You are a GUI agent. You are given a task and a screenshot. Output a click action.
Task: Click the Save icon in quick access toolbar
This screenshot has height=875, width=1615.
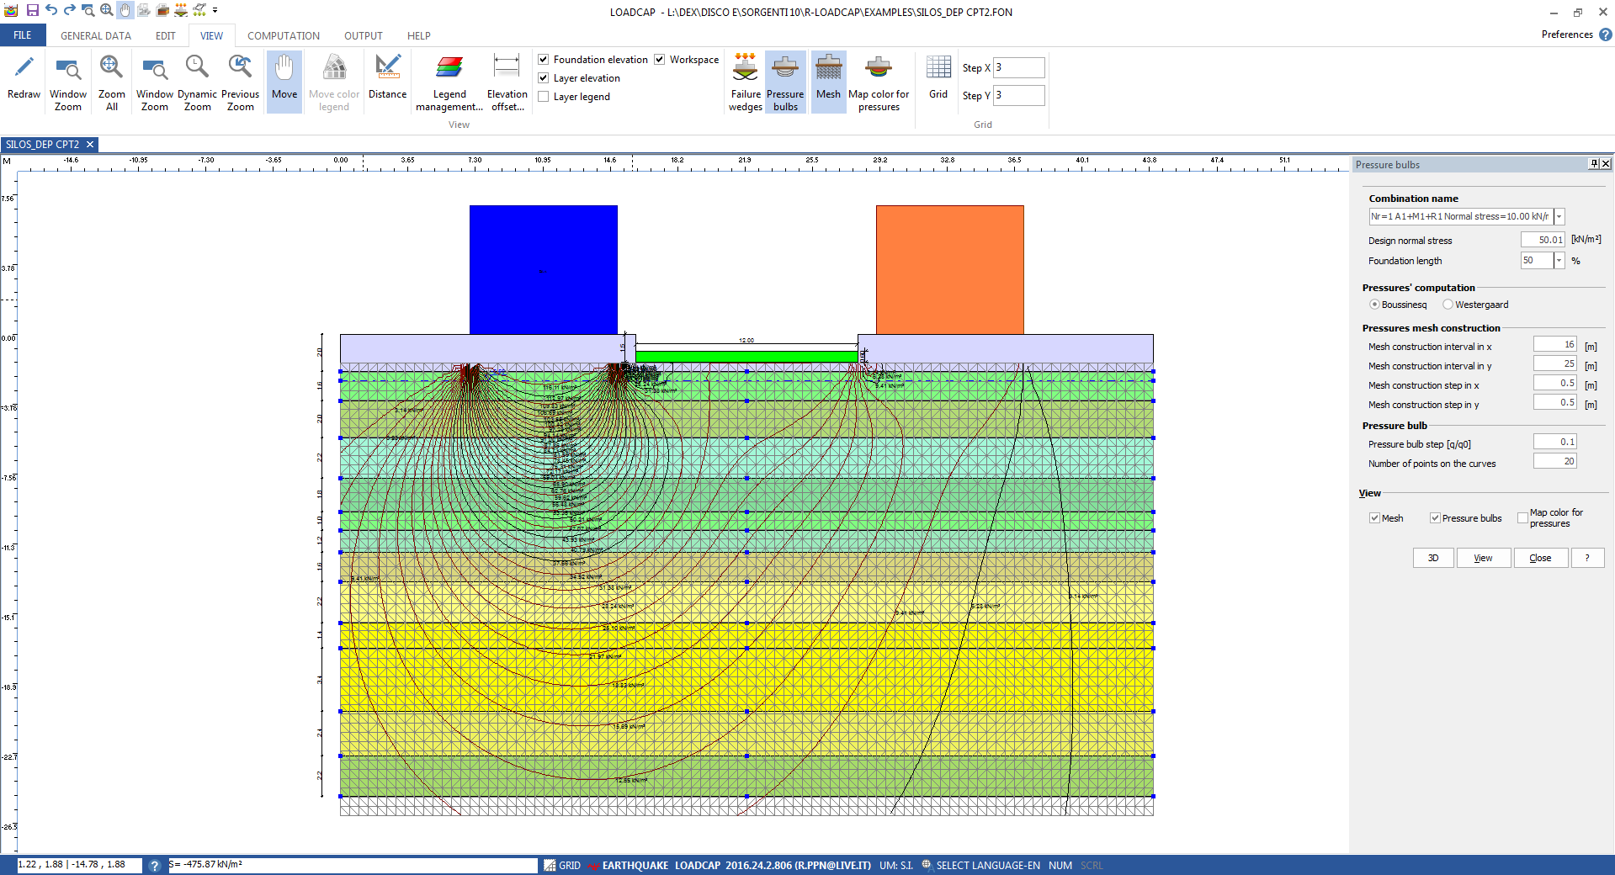point(33,10)
